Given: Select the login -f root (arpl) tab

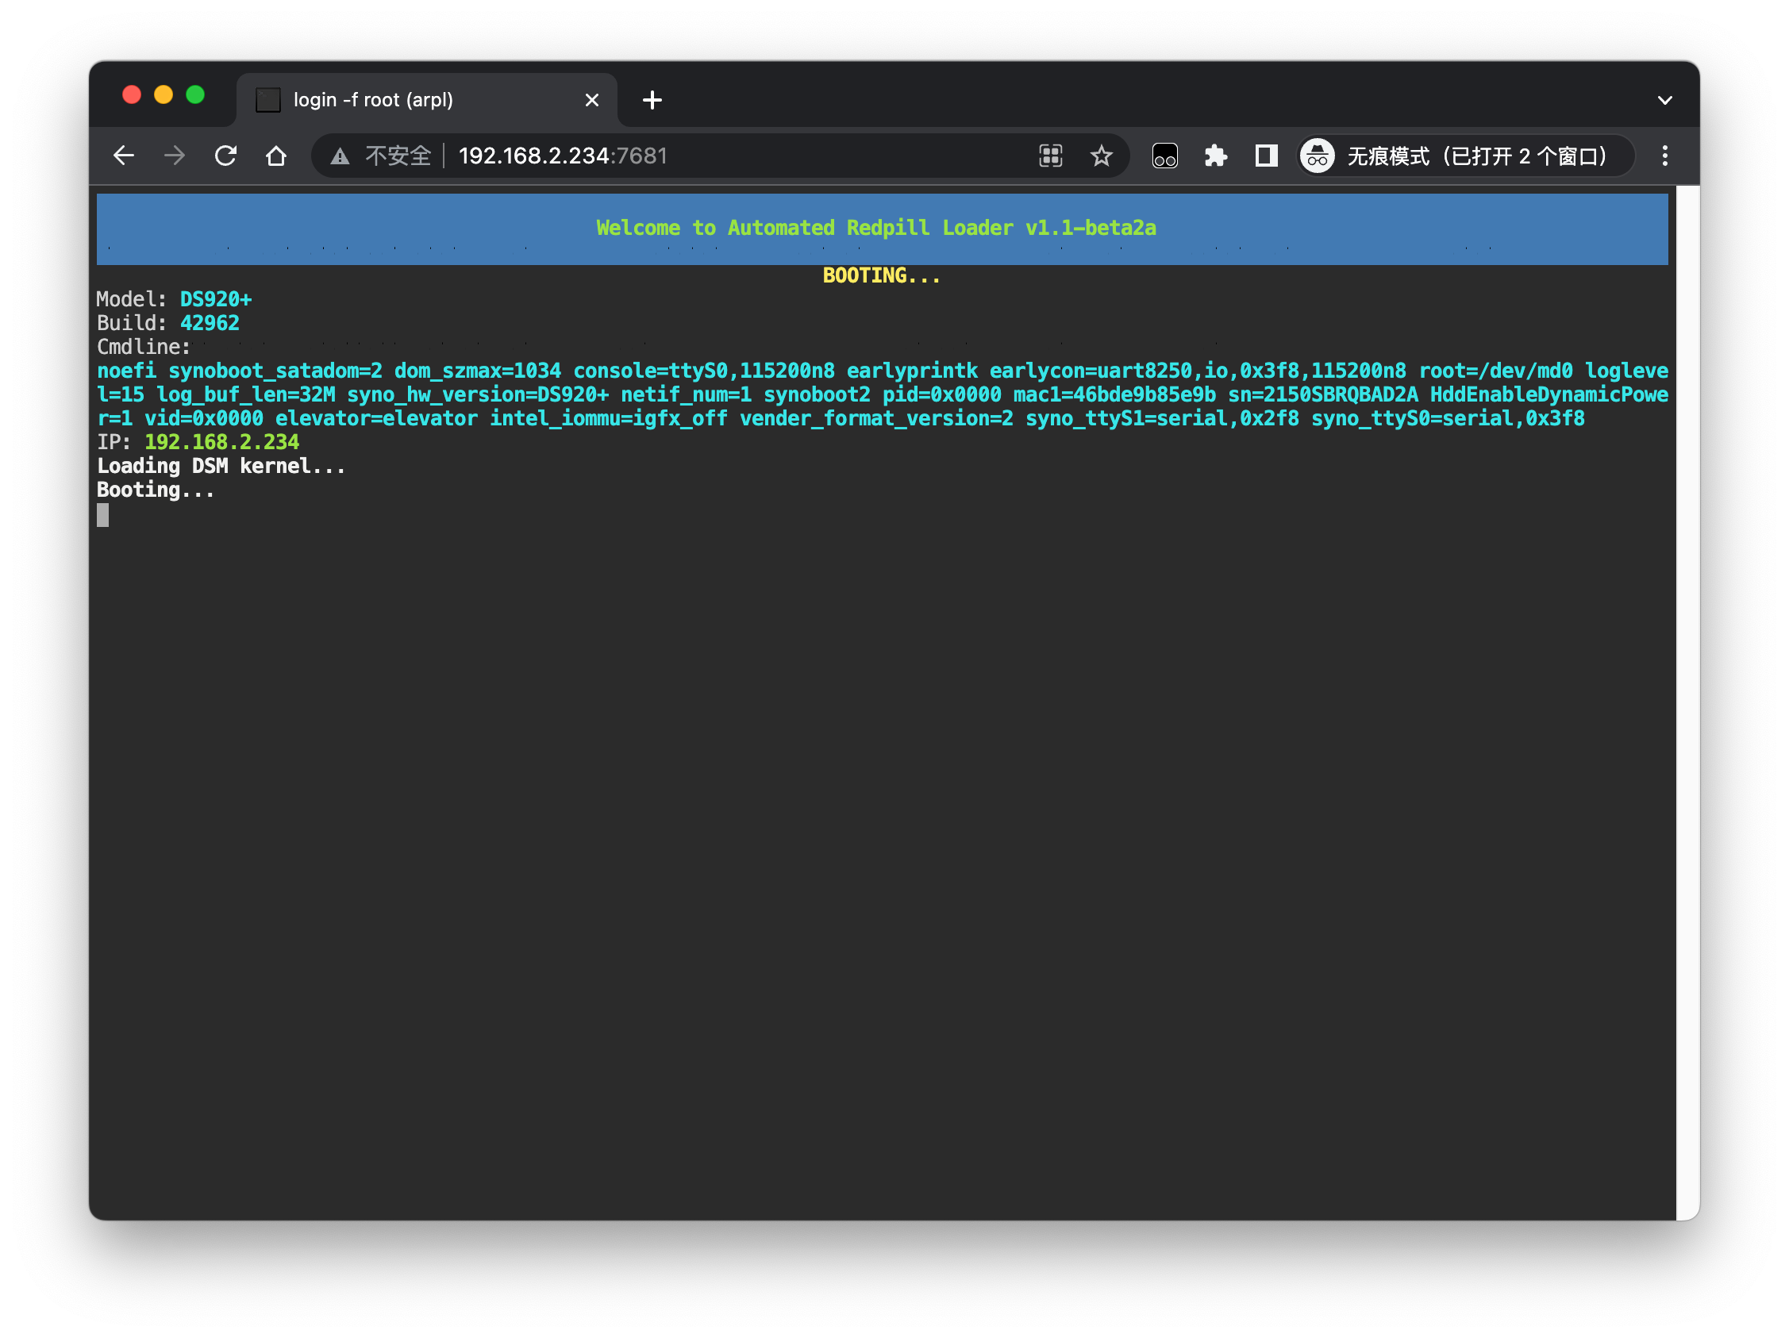Looking at the screenshot, I should click(x=427, y=100).
